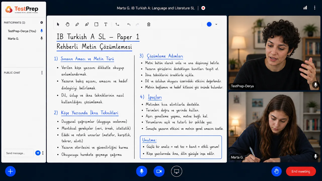Screen dimensions: 322x181
Task: Select the hand pan tool
Action: pyautogui.click(x=68, y=24)
